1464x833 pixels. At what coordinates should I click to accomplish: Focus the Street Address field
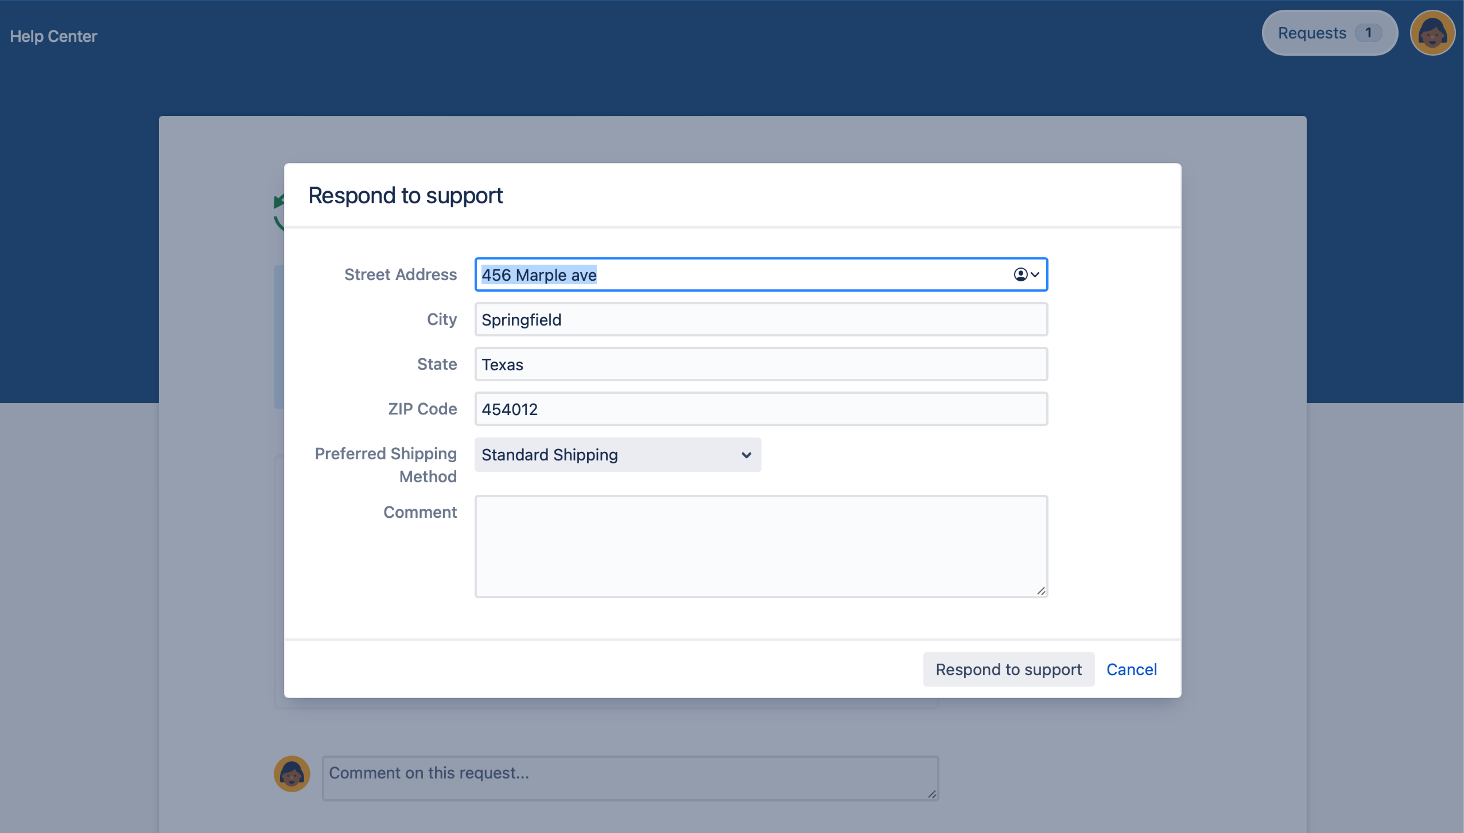(x=746, y=275)
